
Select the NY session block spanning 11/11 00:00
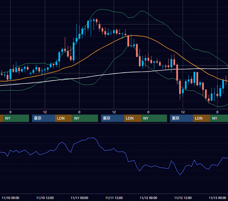(85, 118)
